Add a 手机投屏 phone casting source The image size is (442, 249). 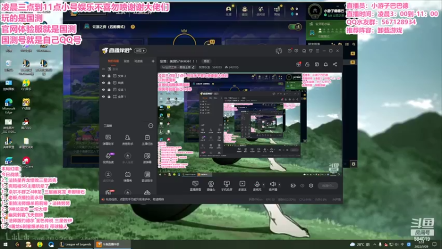pos(227,186)
